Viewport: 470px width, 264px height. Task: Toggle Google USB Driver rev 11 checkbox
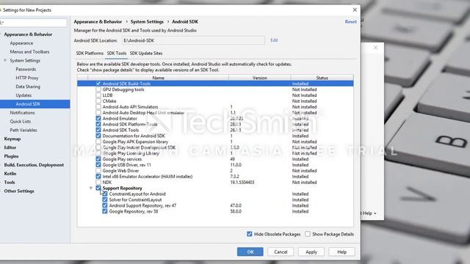tap(98, 165)
